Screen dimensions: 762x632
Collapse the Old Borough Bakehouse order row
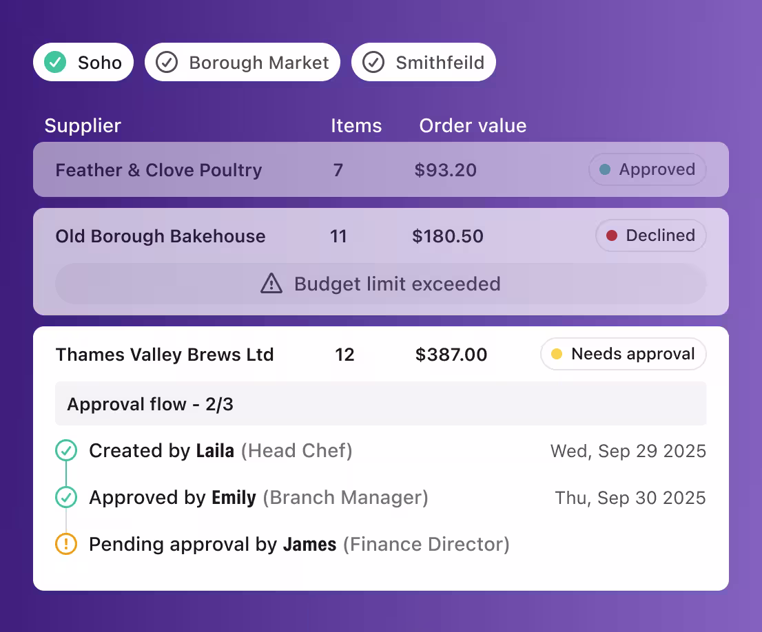pyautogui.click(x=381, y=236)
